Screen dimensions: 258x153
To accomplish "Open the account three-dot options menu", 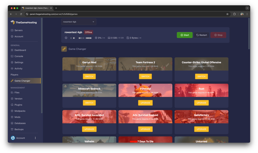I will tap(35, 138).
